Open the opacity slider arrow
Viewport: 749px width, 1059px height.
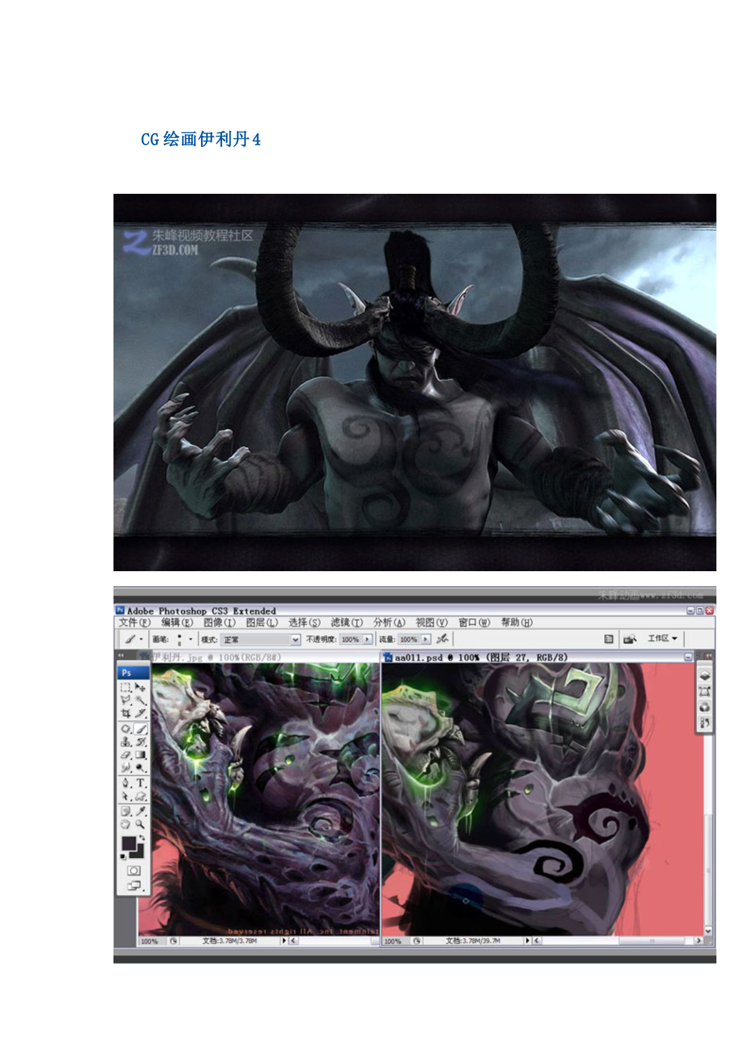[367, 639]
